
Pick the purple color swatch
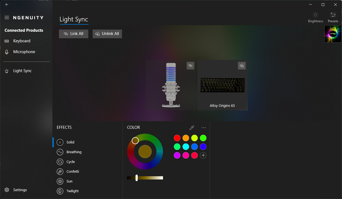177,155
